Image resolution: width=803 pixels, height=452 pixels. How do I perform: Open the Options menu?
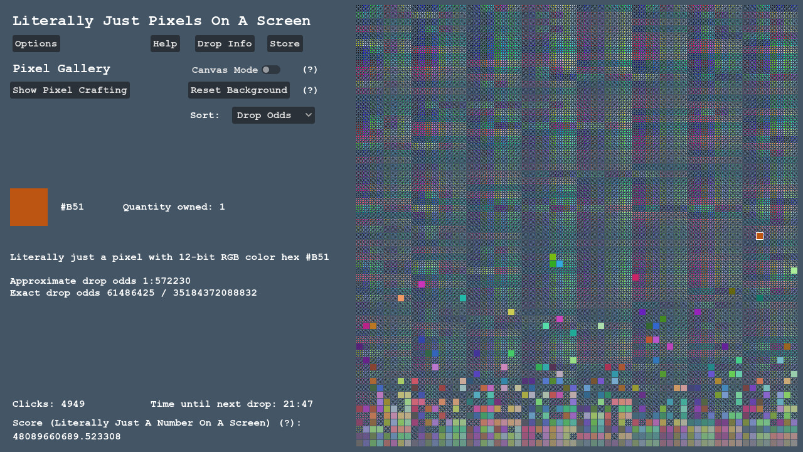[x=36, y=43]
